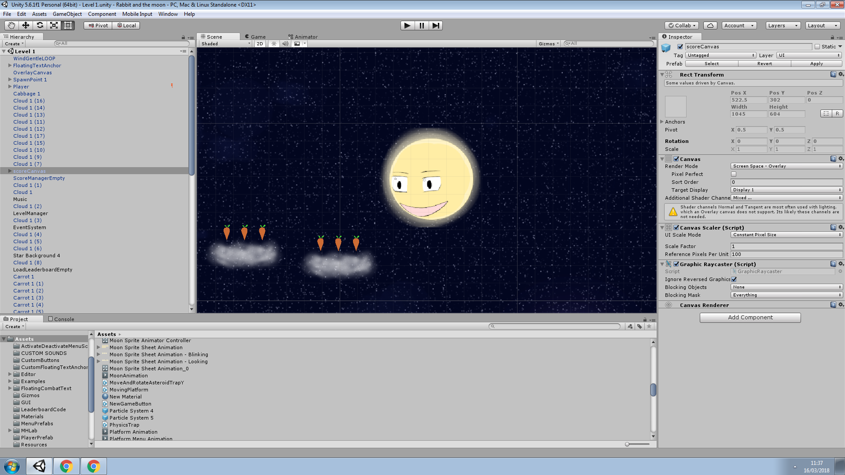Screen dimensions: 845x475
Task: Select the Move tool
Action: (x=26, y=26)
